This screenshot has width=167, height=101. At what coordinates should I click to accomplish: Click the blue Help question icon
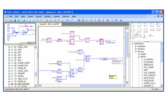pyautogui.click(x=121, y=20)
